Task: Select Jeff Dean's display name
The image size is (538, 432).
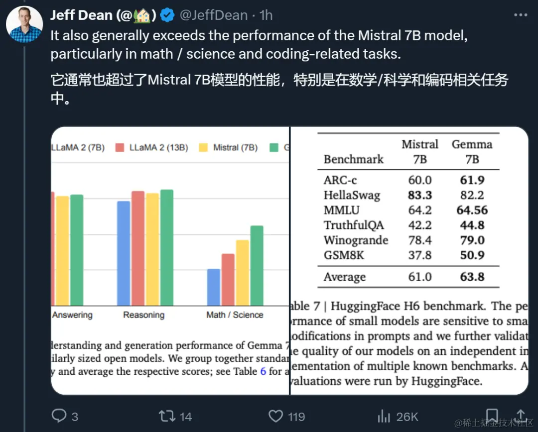Action: (81, 15)
